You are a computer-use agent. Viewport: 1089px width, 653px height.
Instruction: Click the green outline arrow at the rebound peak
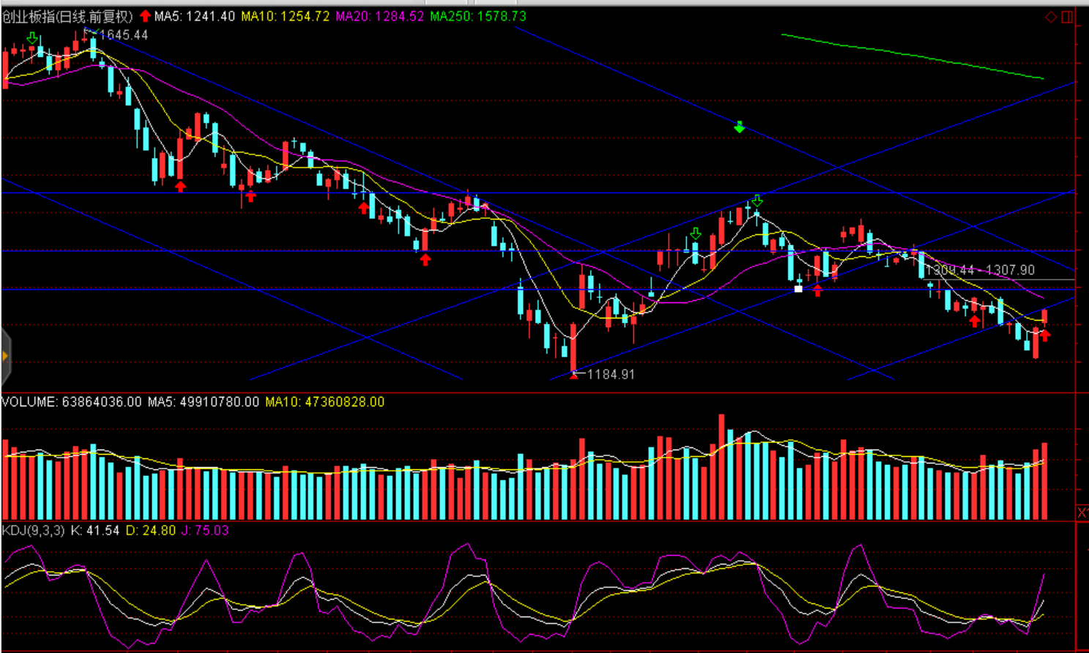[x=757, y=201]
